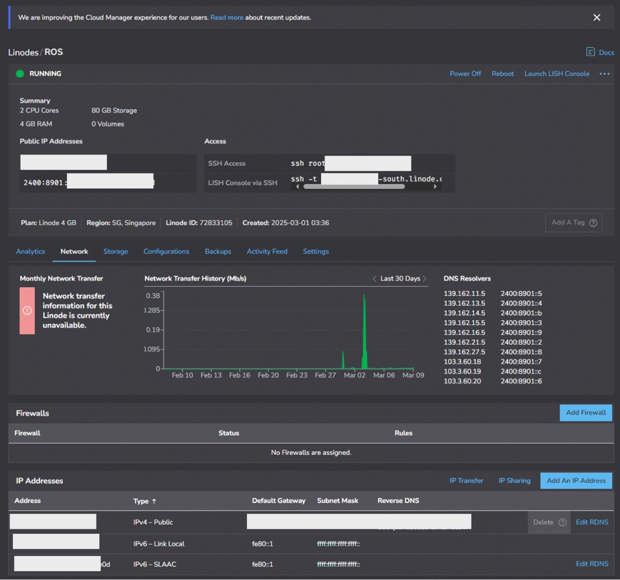Click the network transfer unavailable warning icon
Screen dimensions: 620x580
coord(27,311)
